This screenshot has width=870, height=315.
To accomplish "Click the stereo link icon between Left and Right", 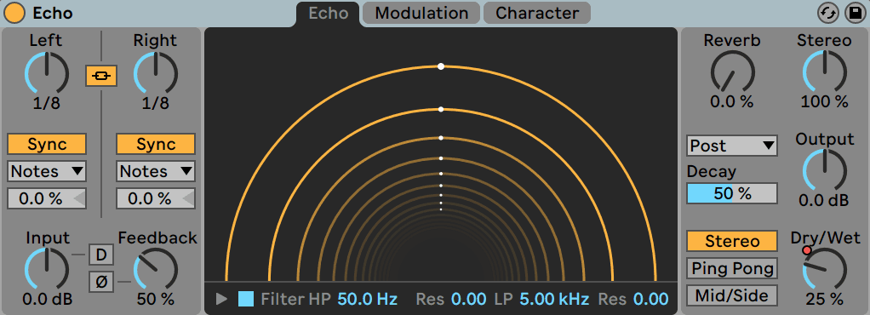I will [x=101, y=76].
